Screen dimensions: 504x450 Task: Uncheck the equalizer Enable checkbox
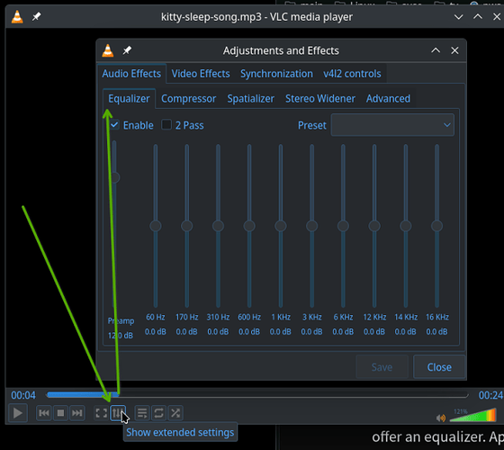point(114,125)
